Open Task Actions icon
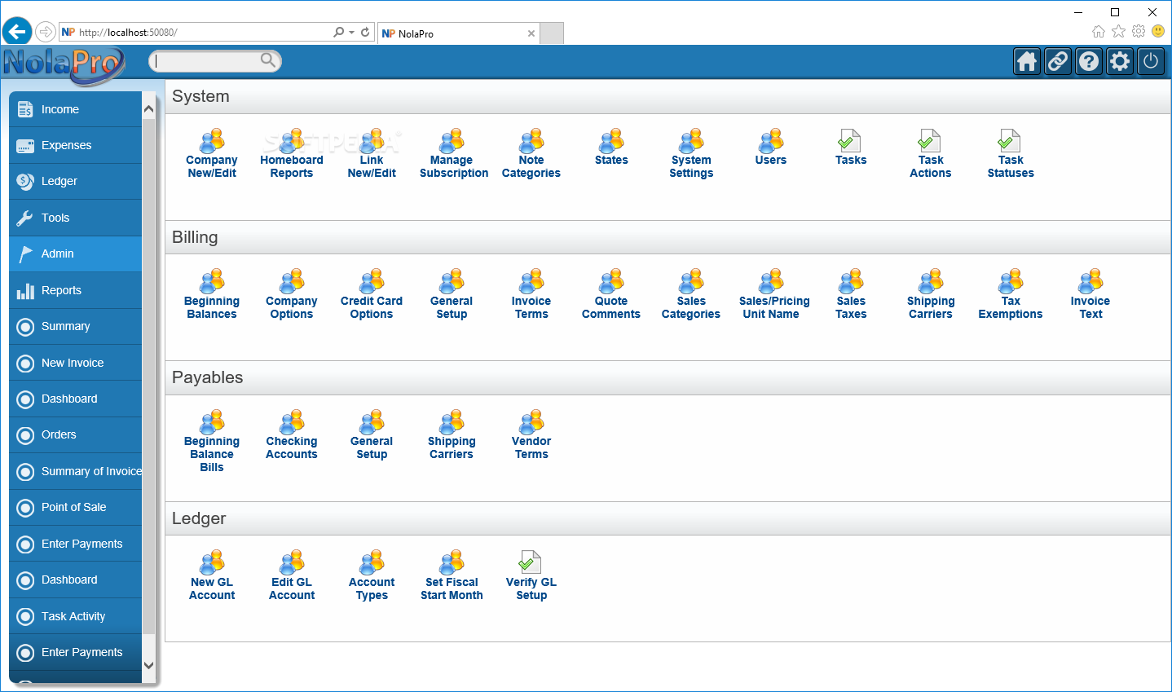Screen dimensions: 1172x692 tap(931, 153)
